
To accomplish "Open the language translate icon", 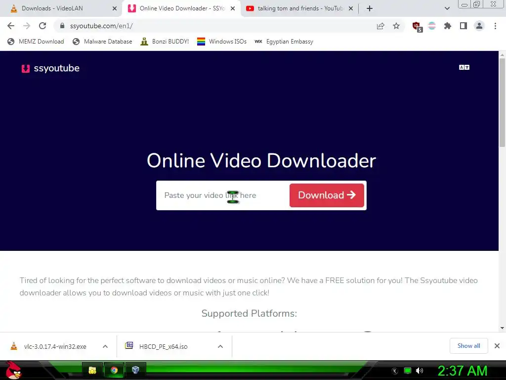I will 464,67.
